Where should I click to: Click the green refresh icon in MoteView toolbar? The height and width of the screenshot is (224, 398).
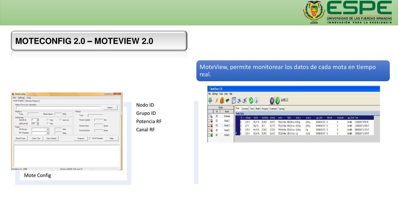(x=251, y=101)
